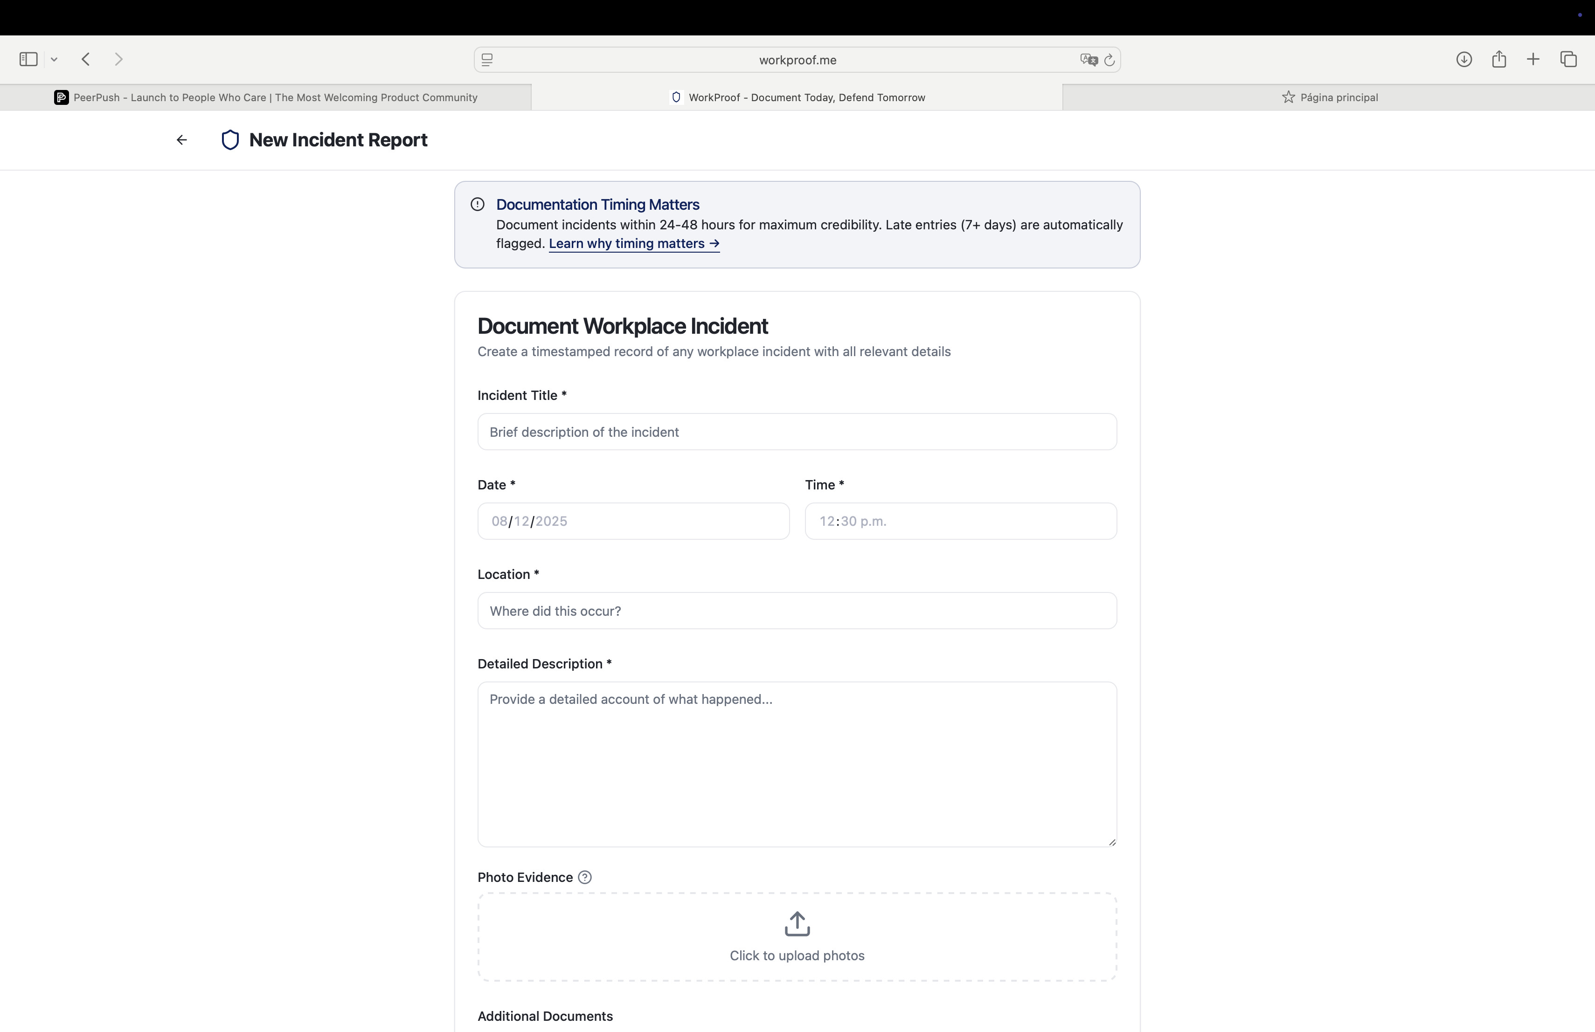Click the Time field showing 12:30 p.m.
The image size is (1595, 1032).
coord(960,521)
